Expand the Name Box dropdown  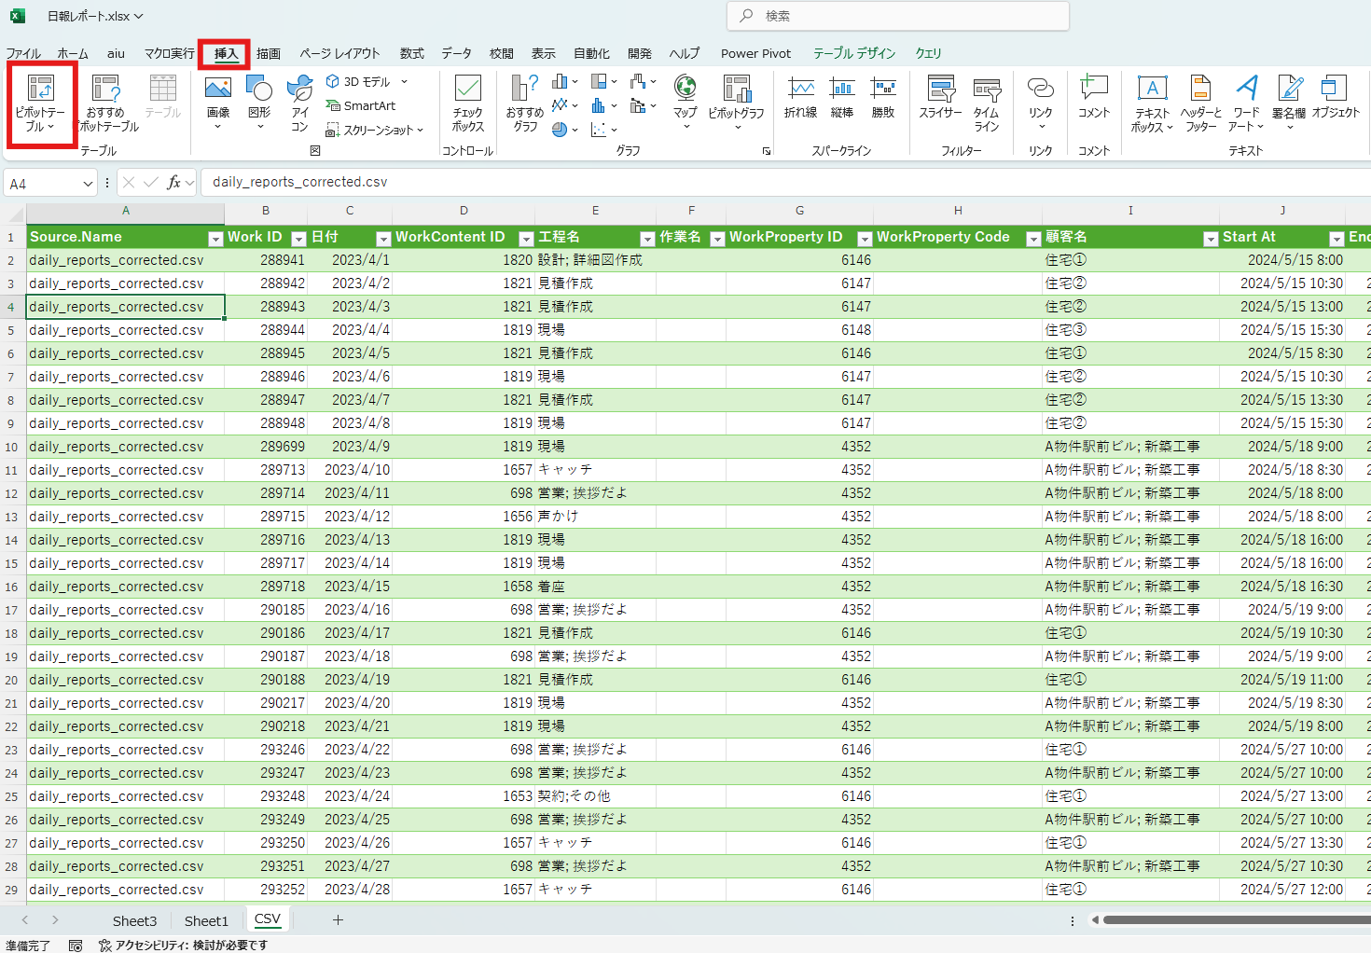88,184
